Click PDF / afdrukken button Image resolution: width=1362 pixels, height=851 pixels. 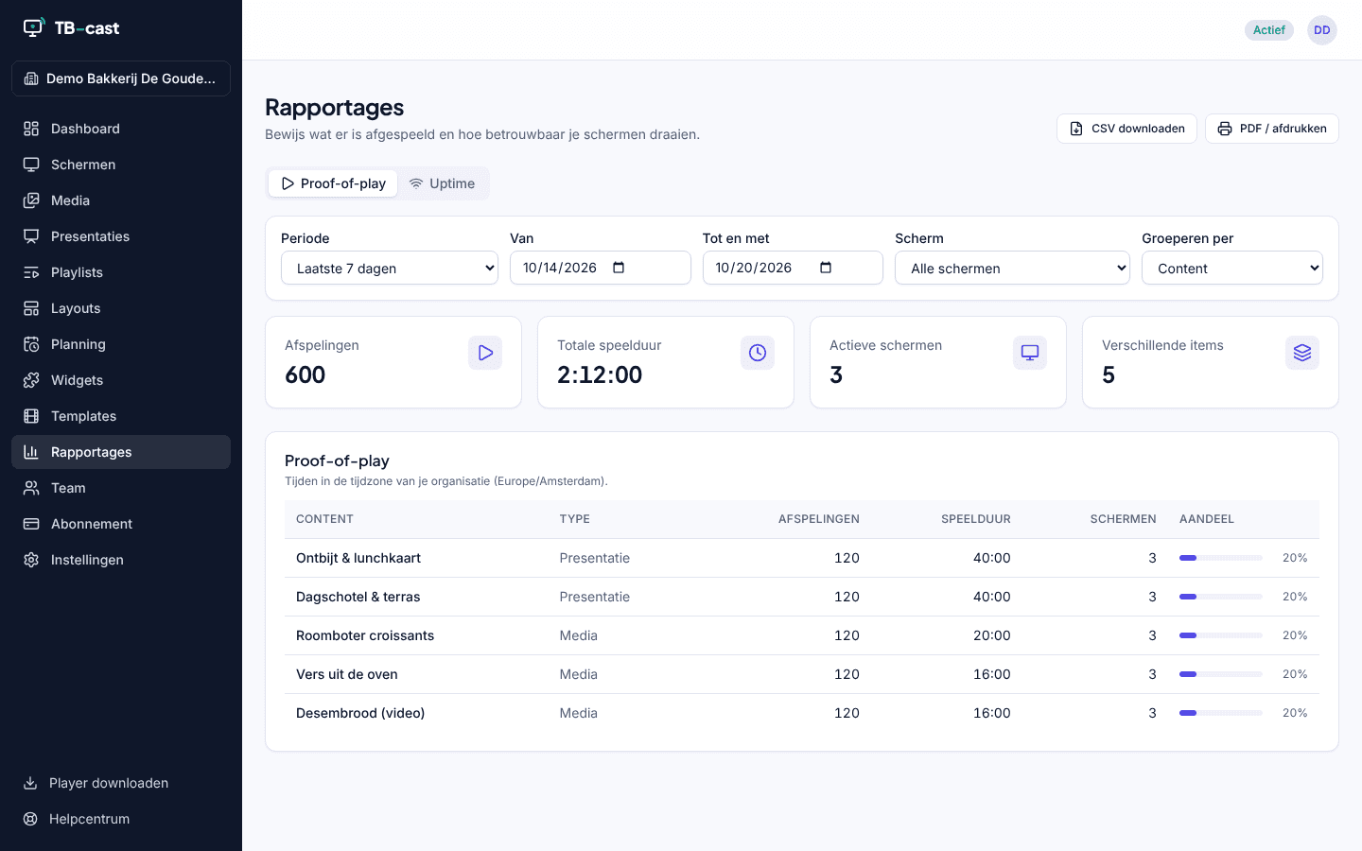(1272, 129)
